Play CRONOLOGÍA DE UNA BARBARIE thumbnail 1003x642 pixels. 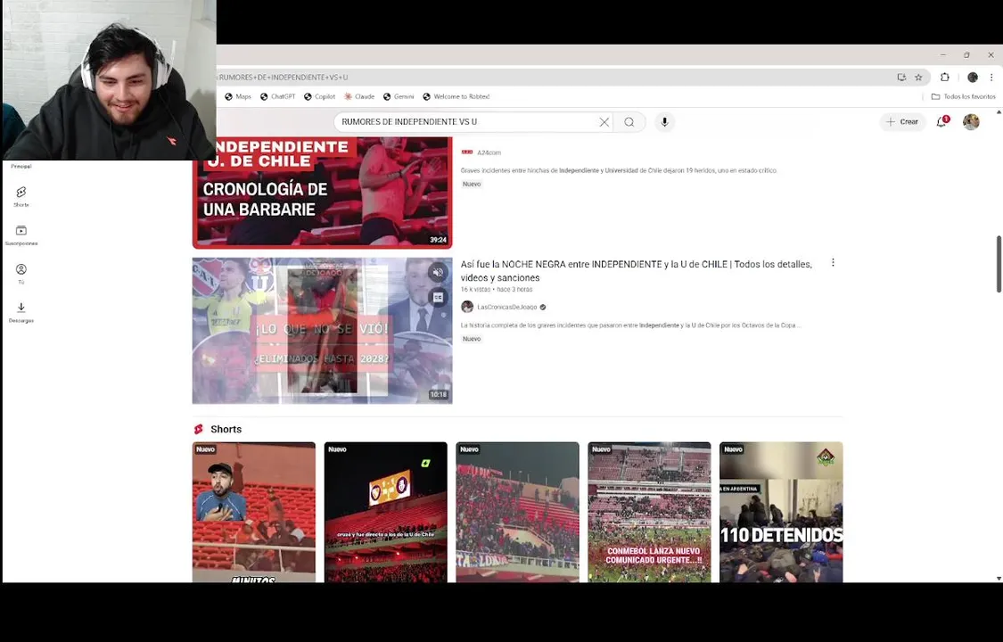click(323, 192)
